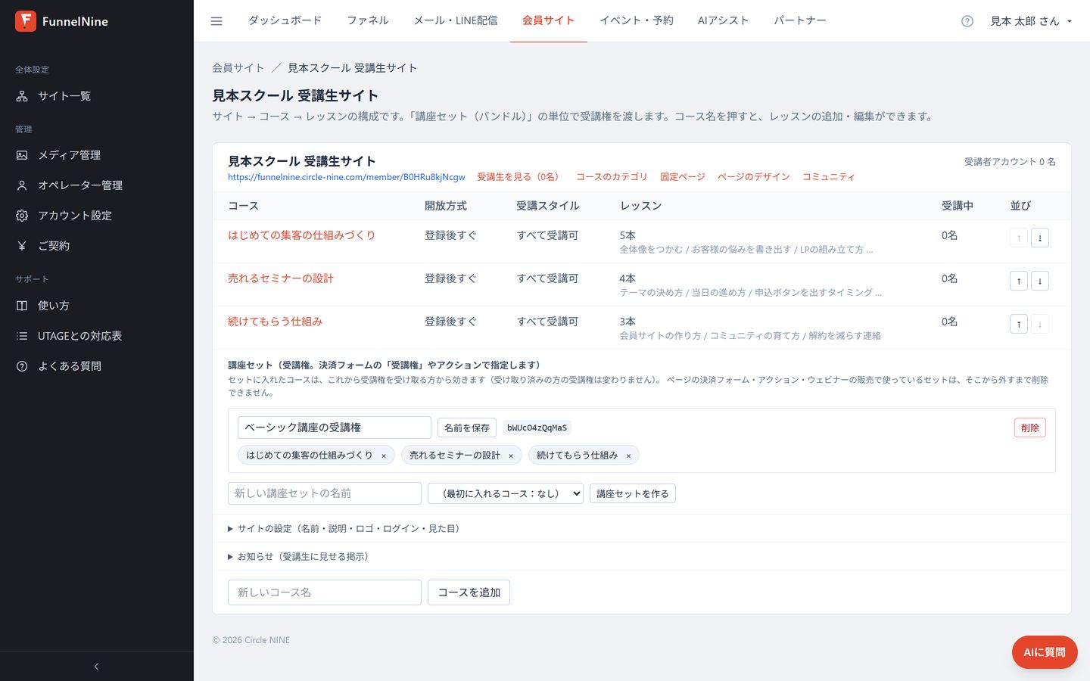Open the コースのカテゴリ link

612,177
